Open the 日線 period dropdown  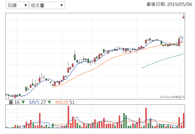coord(17,5)
